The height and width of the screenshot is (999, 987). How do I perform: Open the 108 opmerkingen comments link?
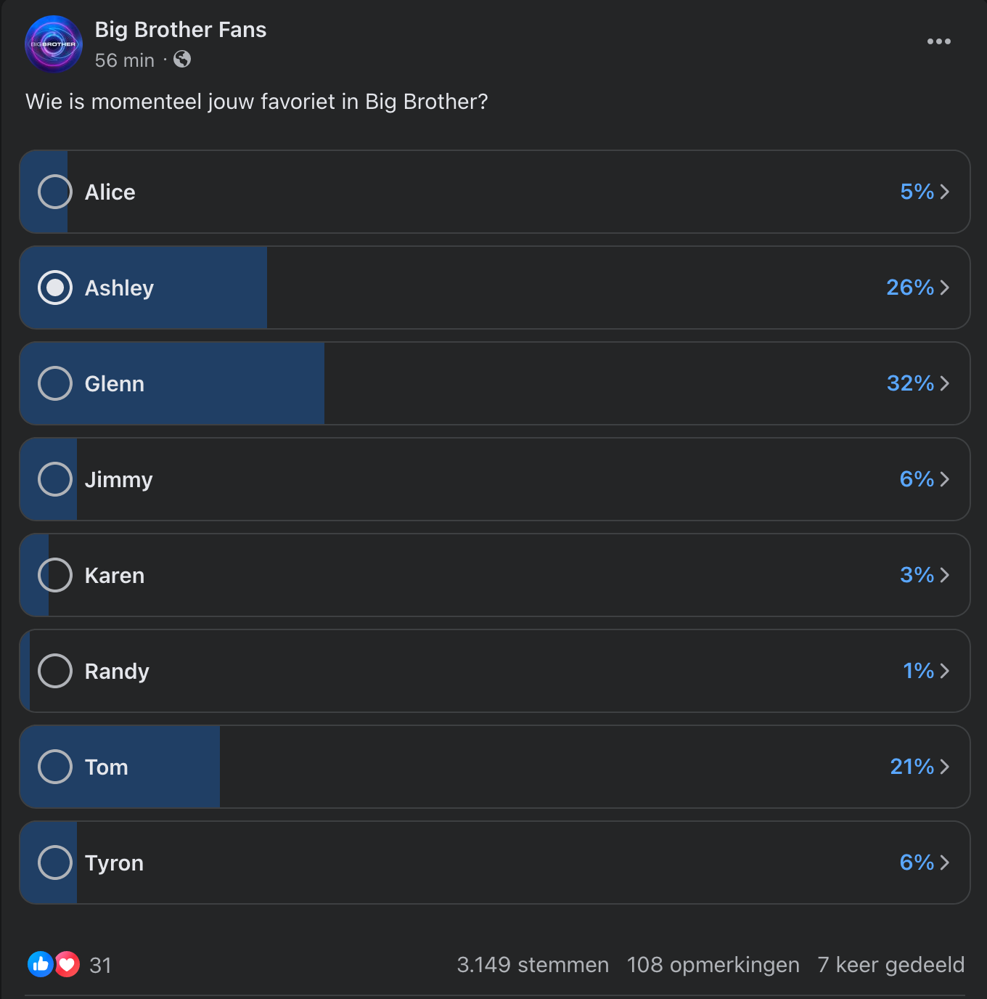[713, 965]
